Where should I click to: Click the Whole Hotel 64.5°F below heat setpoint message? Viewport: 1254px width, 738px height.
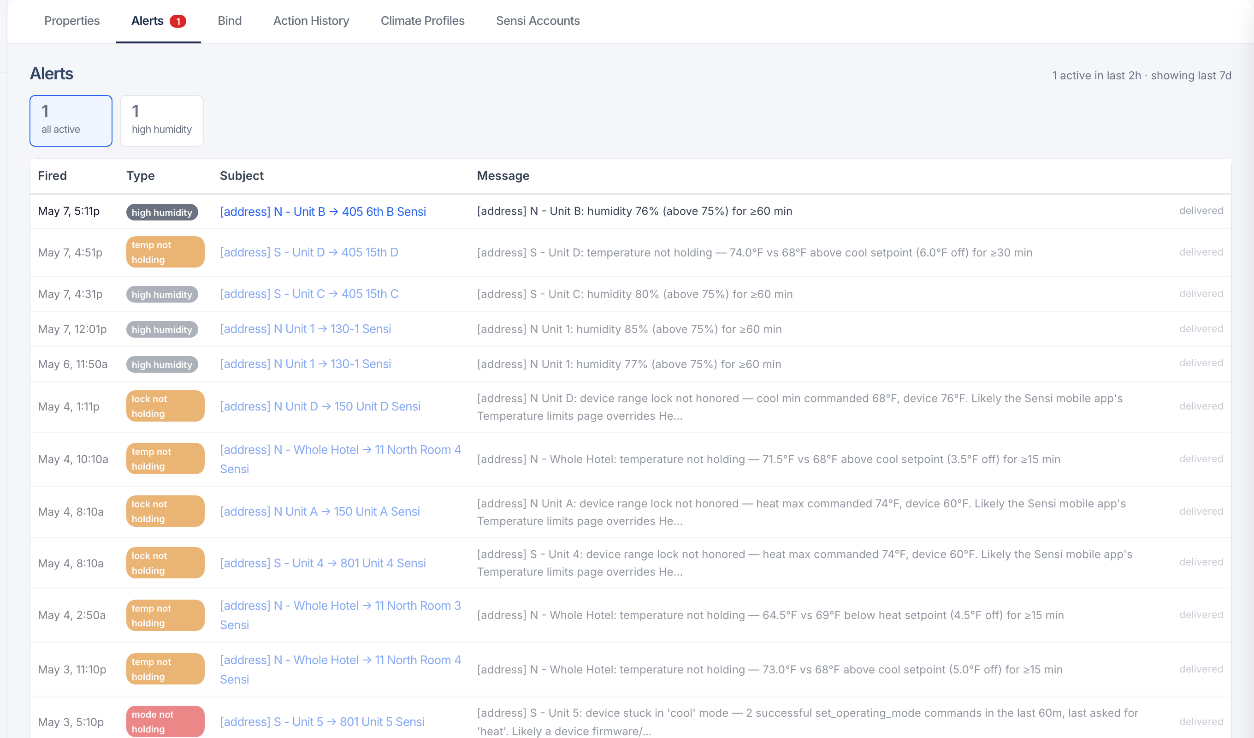click(x=770, y=615)
